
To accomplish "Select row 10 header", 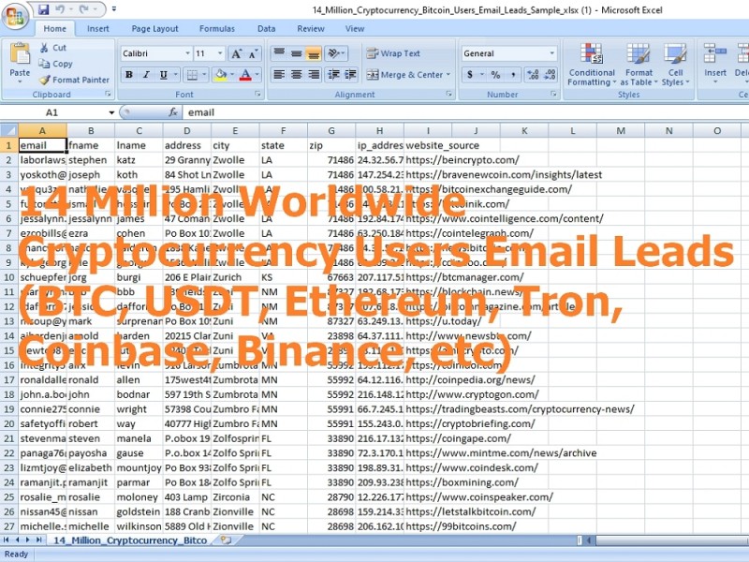I will pyautogui.click(x=9, y=277).
